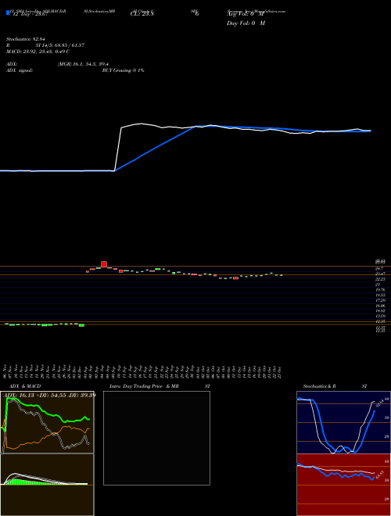Click the 'Intra Day Trading Price & MR' heading
391x516 pixels.
[x=145, y=386]
